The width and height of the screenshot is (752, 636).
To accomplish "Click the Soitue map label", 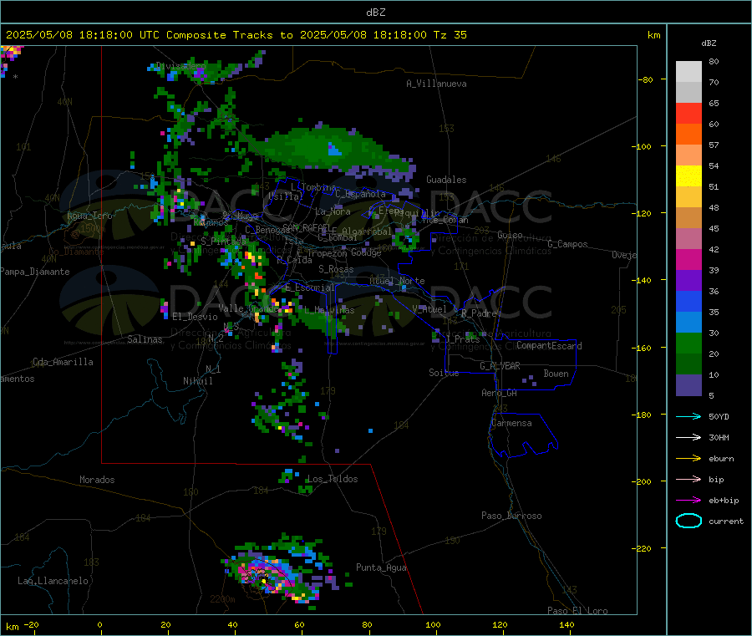I will [x=444, y=373].
